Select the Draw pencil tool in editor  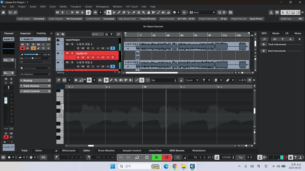coord(111,80)
